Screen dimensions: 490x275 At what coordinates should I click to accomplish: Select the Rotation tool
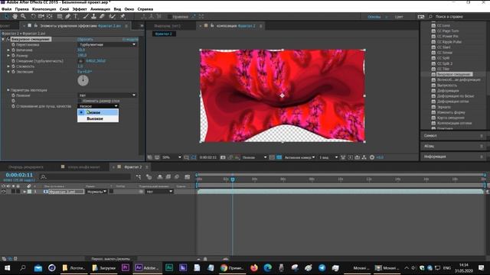(x=33, y=16)
